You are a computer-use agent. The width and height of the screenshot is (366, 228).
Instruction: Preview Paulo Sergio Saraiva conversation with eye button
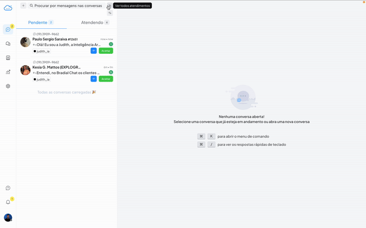pos(93,51)
